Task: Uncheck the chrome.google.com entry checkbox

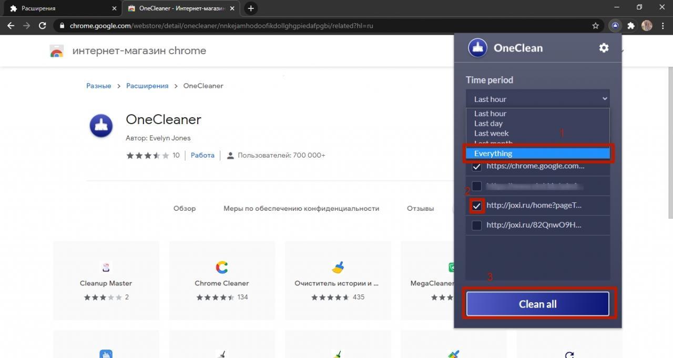Action: [477, 167]
